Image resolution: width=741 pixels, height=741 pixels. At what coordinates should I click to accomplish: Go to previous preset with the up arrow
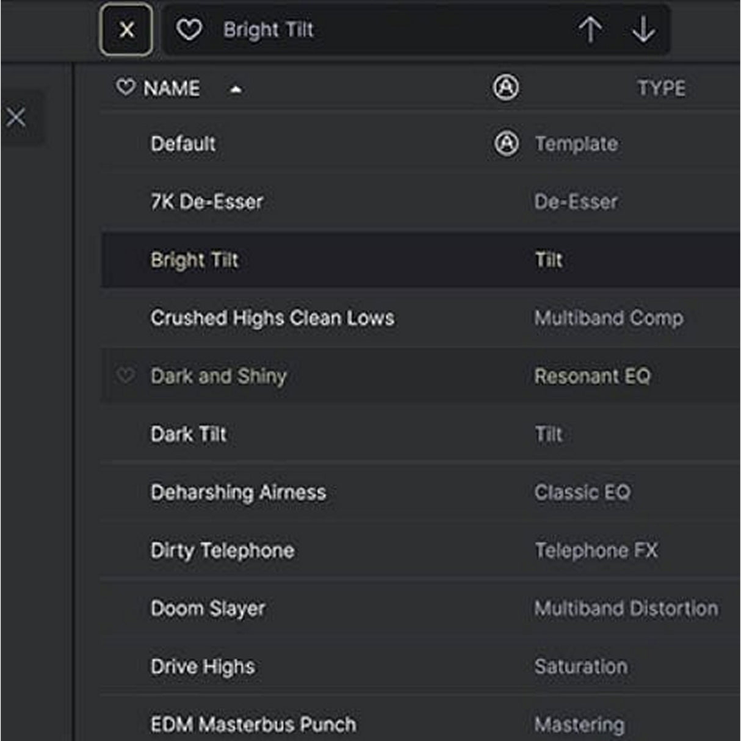tap(590, 29)
